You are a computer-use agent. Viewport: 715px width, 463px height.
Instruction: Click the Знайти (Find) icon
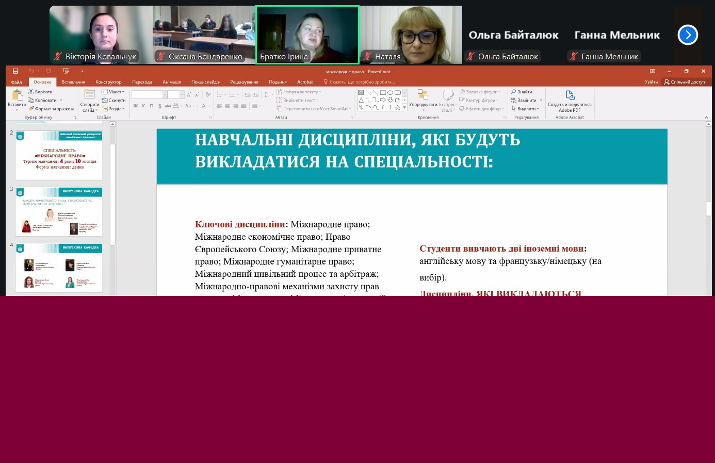click(514, 91)
